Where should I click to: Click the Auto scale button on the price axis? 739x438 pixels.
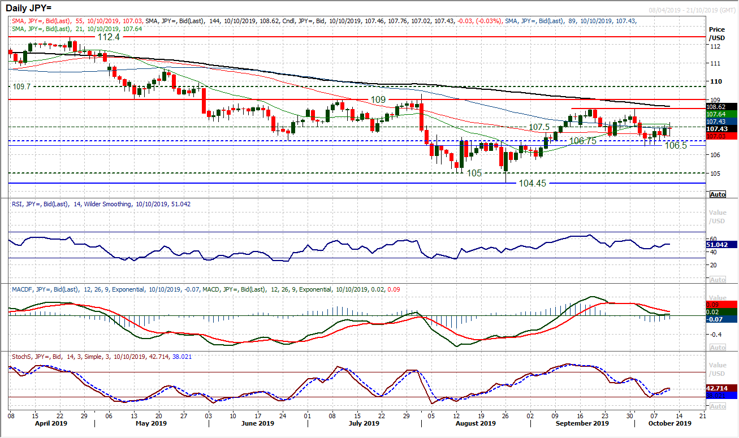click(x=717, y=194)
